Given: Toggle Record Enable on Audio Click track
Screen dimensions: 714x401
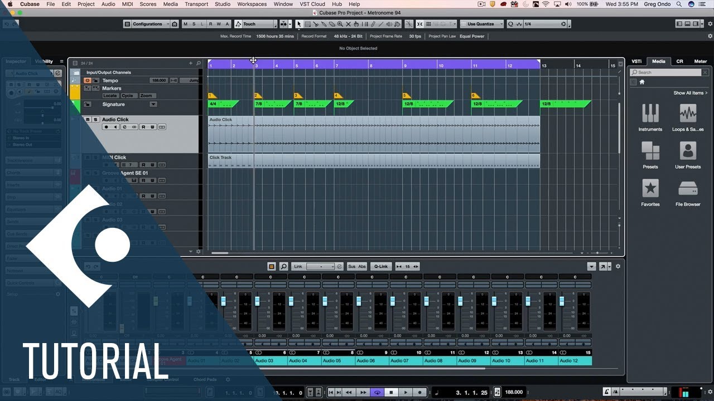Looking at the screenshot, I should pos(106,127).
